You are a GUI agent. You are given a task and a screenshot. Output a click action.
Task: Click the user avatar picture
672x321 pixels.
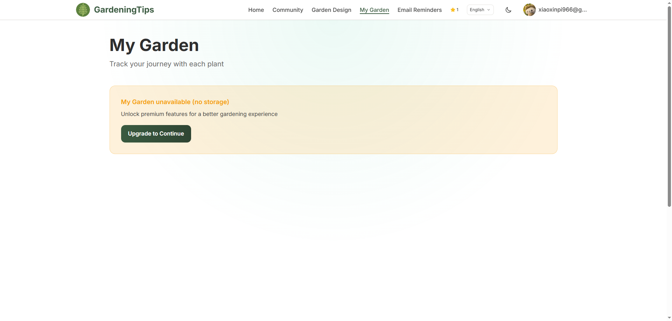[529, 10]
